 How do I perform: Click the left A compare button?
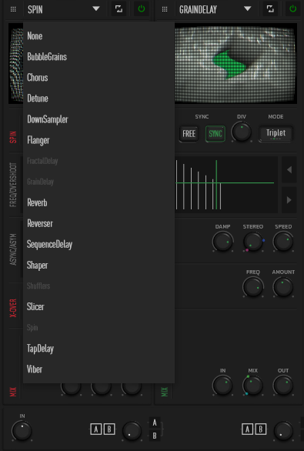pos(96,429)
